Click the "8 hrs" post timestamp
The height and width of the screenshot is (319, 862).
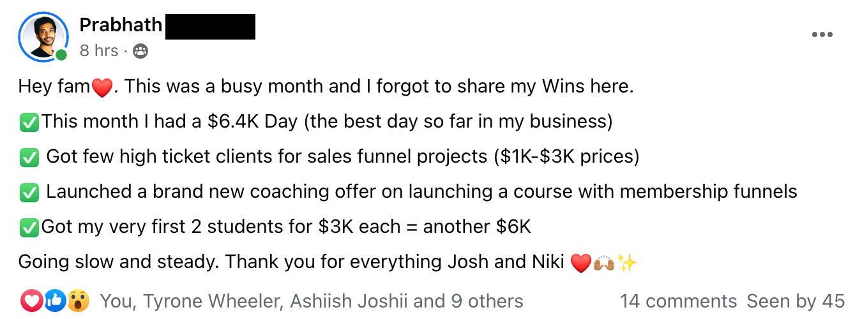tap(99, 51)
